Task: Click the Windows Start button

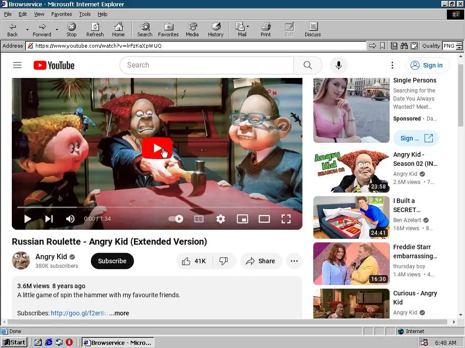Action: (x=14, y=343)
